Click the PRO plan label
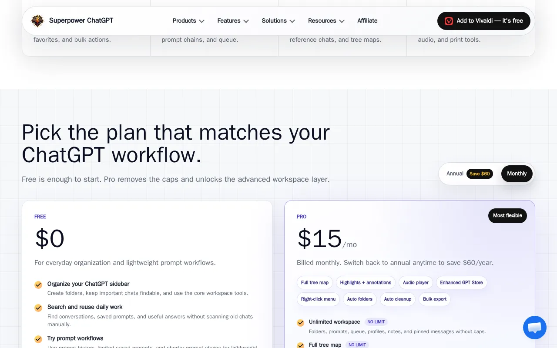Screen dimensions: 557x348 pos(302,217)
